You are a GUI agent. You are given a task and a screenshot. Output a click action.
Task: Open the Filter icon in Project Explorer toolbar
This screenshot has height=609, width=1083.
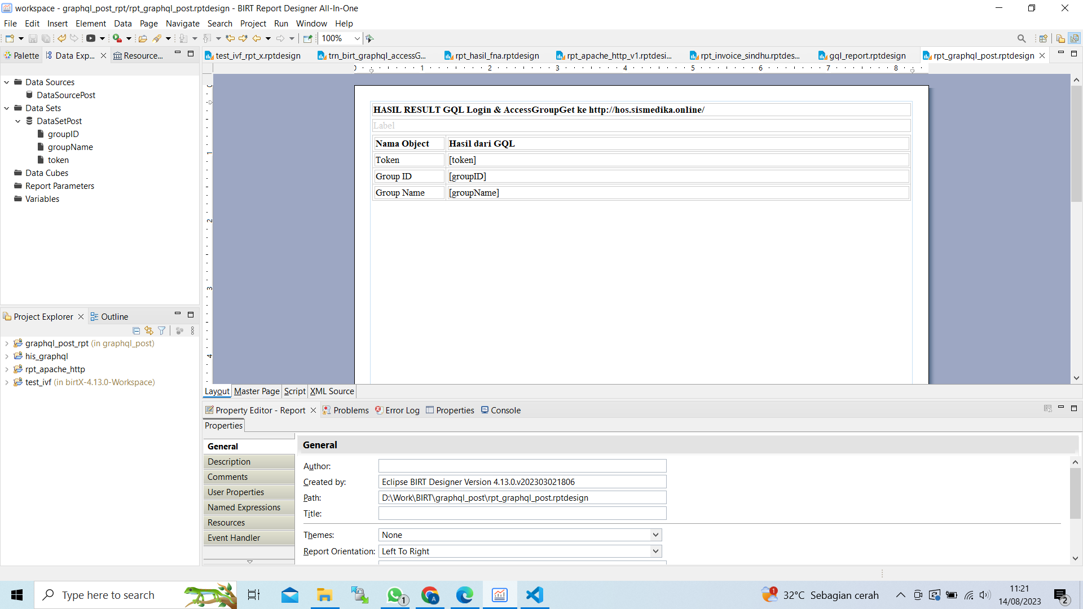click(x=162, y=331)
